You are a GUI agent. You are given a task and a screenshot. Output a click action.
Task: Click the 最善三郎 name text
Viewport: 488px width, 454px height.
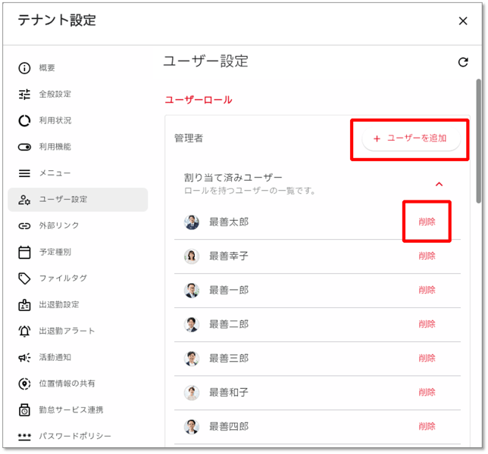tap(229, 359)
